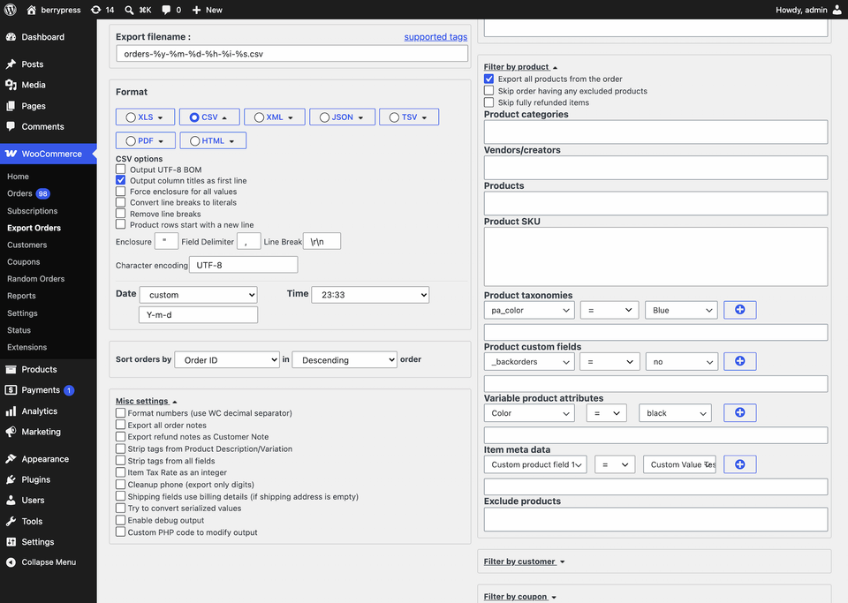Open Appearance paintbrush icon

[11, 459]
